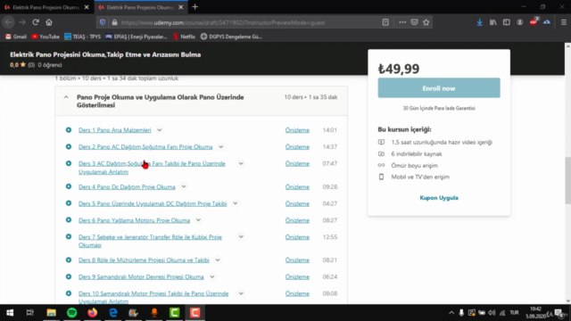Expand Ders 1 Pano Ana Malzemleri details
The width and height of the screenshot is (571, 321).
click(x=159, y=130)
